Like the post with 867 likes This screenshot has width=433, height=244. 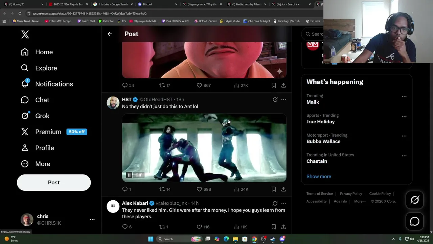pos(204,85)
